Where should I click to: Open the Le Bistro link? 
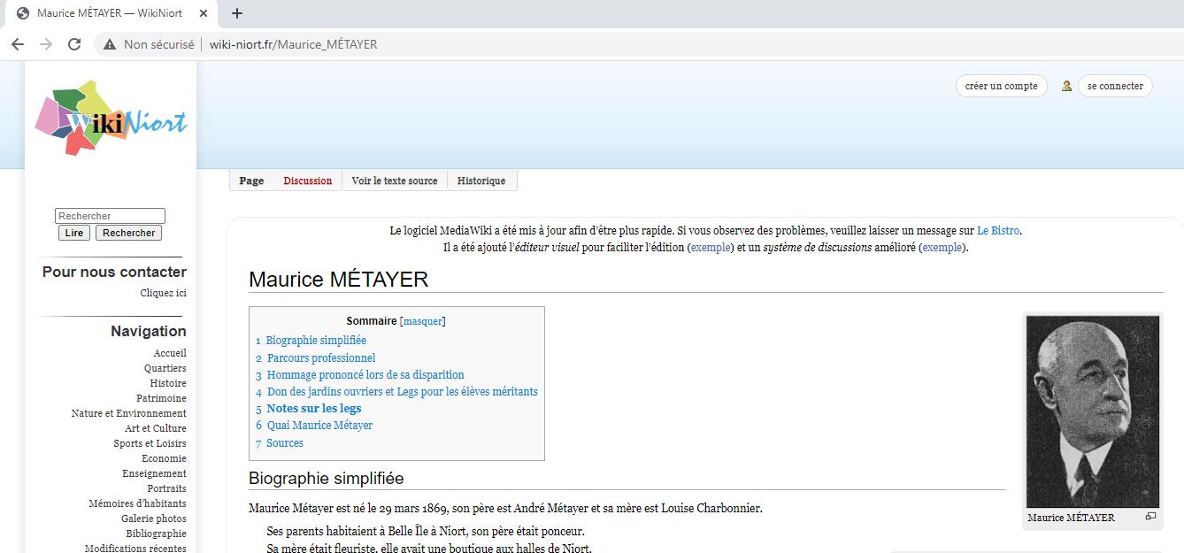coord(998,231)
